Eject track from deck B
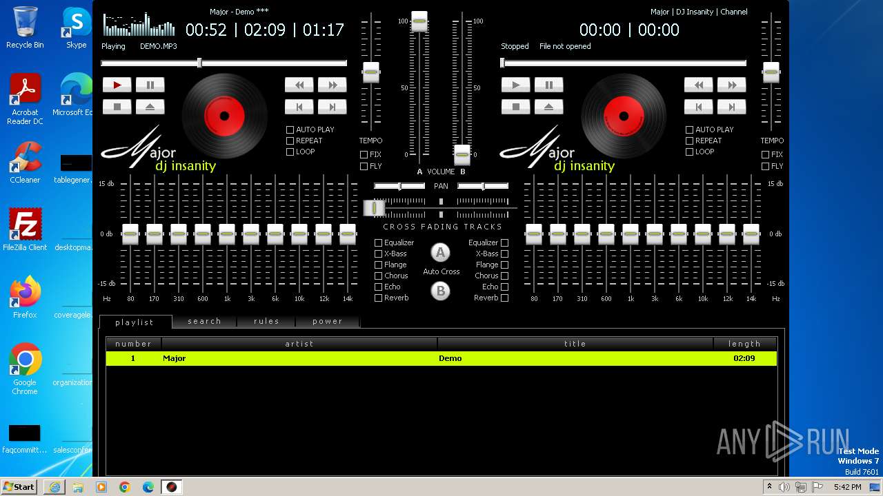This screenshot has width=883, height=496. click(549, 107)
